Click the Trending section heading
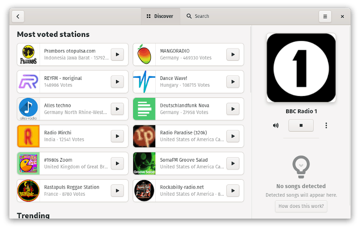The width and height of the screenshot is (360, 229). 33,215
